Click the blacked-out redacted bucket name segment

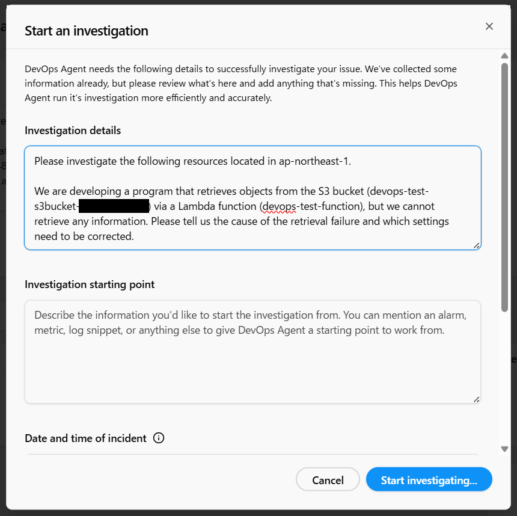[114, 207]
